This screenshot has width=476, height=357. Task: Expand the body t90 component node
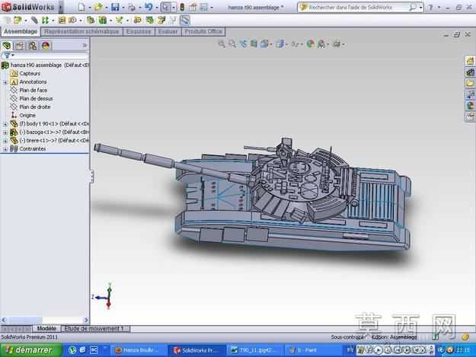pos(5,124)
